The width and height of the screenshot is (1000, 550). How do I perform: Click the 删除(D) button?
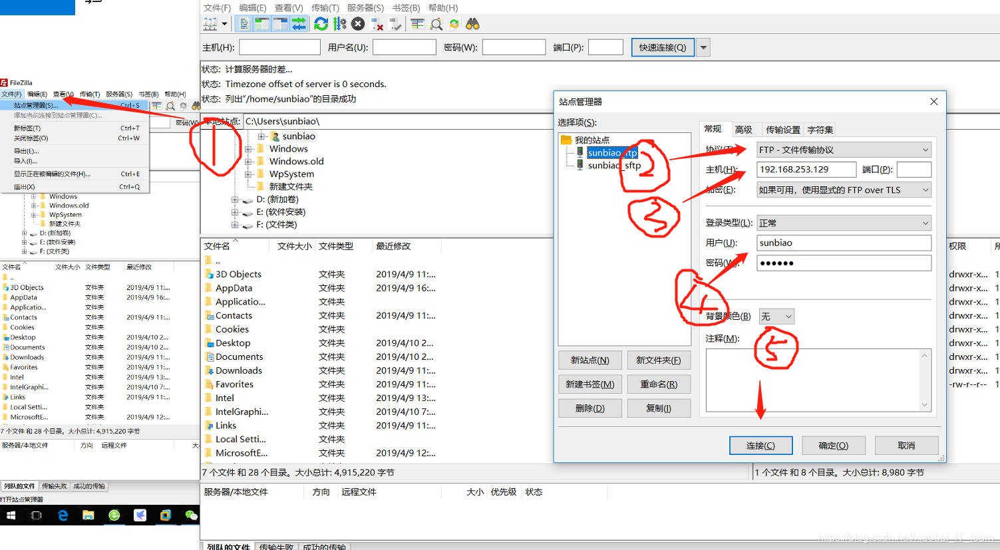tap(590, 408)
